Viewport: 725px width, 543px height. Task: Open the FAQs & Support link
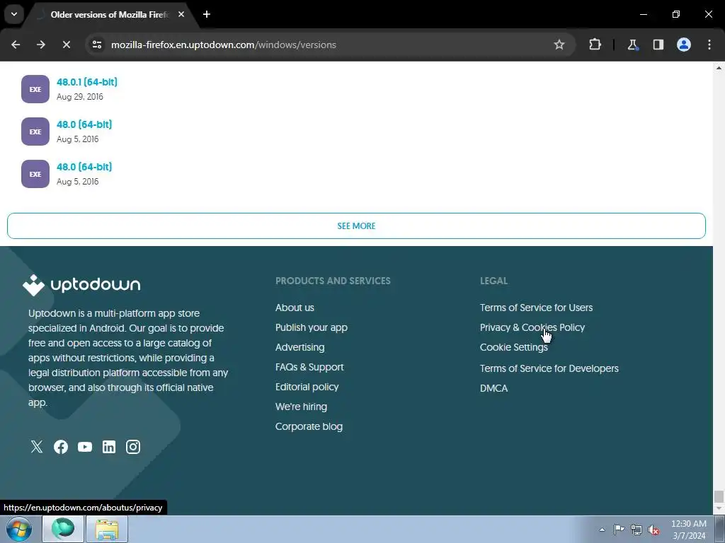tap(309, 367)
